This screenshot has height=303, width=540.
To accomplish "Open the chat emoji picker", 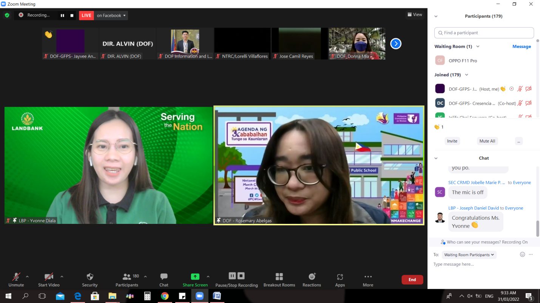I will pyautogui.click(x=522, y=254).
